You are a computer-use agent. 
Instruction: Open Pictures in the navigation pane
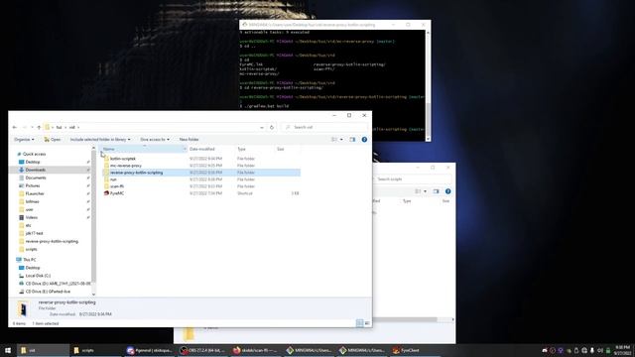tap(33, 185)
